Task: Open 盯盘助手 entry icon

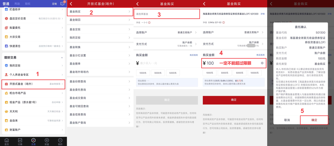Action: coord(6,10)
